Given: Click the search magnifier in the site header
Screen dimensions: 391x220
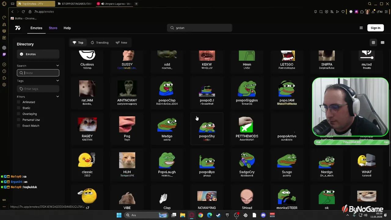Looking at the screenshot, I should 172,28.
